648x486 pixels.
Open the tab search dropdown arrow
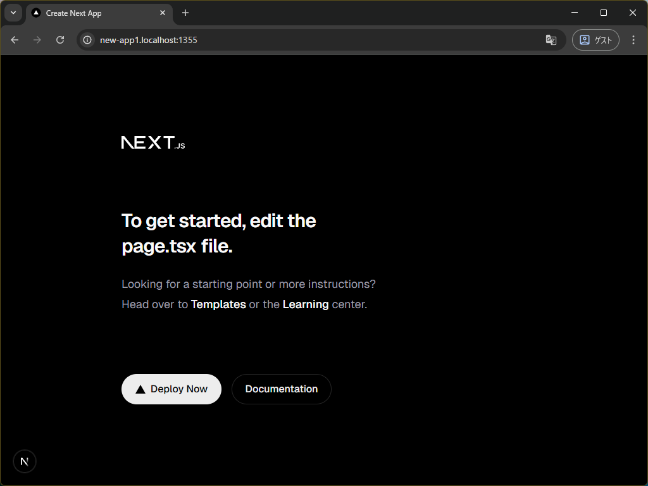(x=13, y=13)
